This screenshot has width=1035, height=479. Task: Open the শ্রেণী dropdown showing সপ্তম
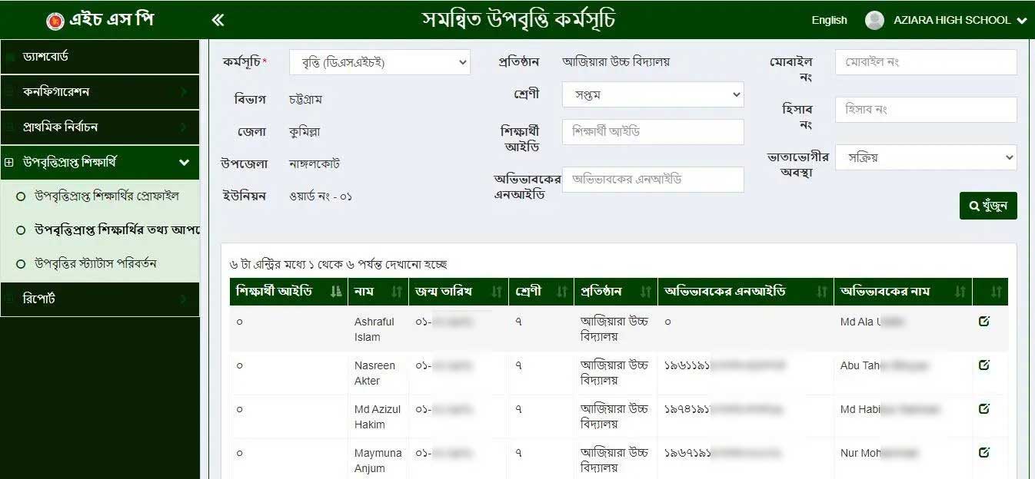[x=653, y=95]
